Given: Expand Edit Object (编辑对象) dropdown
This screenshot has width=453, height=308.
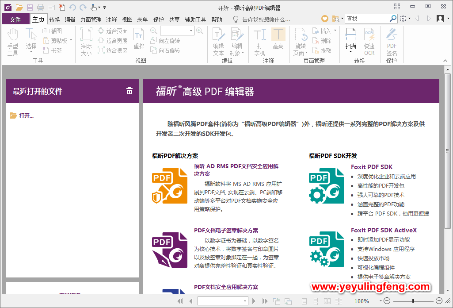Looking at the screenshot, I should point(243,53).
